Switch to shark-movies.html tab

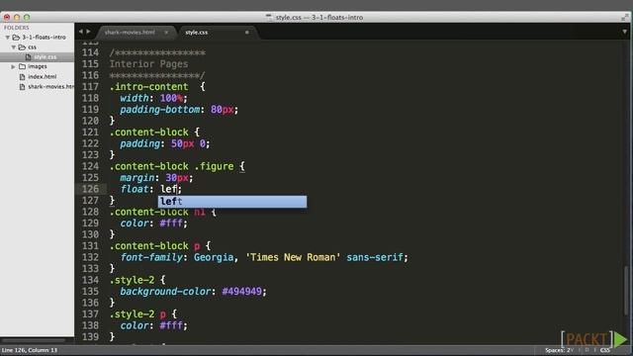click(x=130, y=33)
